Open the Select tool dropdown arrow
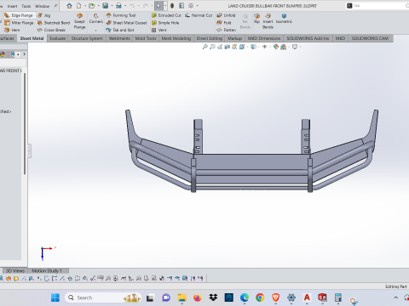The width and height of the screenshot is (409, 306). 165,6
